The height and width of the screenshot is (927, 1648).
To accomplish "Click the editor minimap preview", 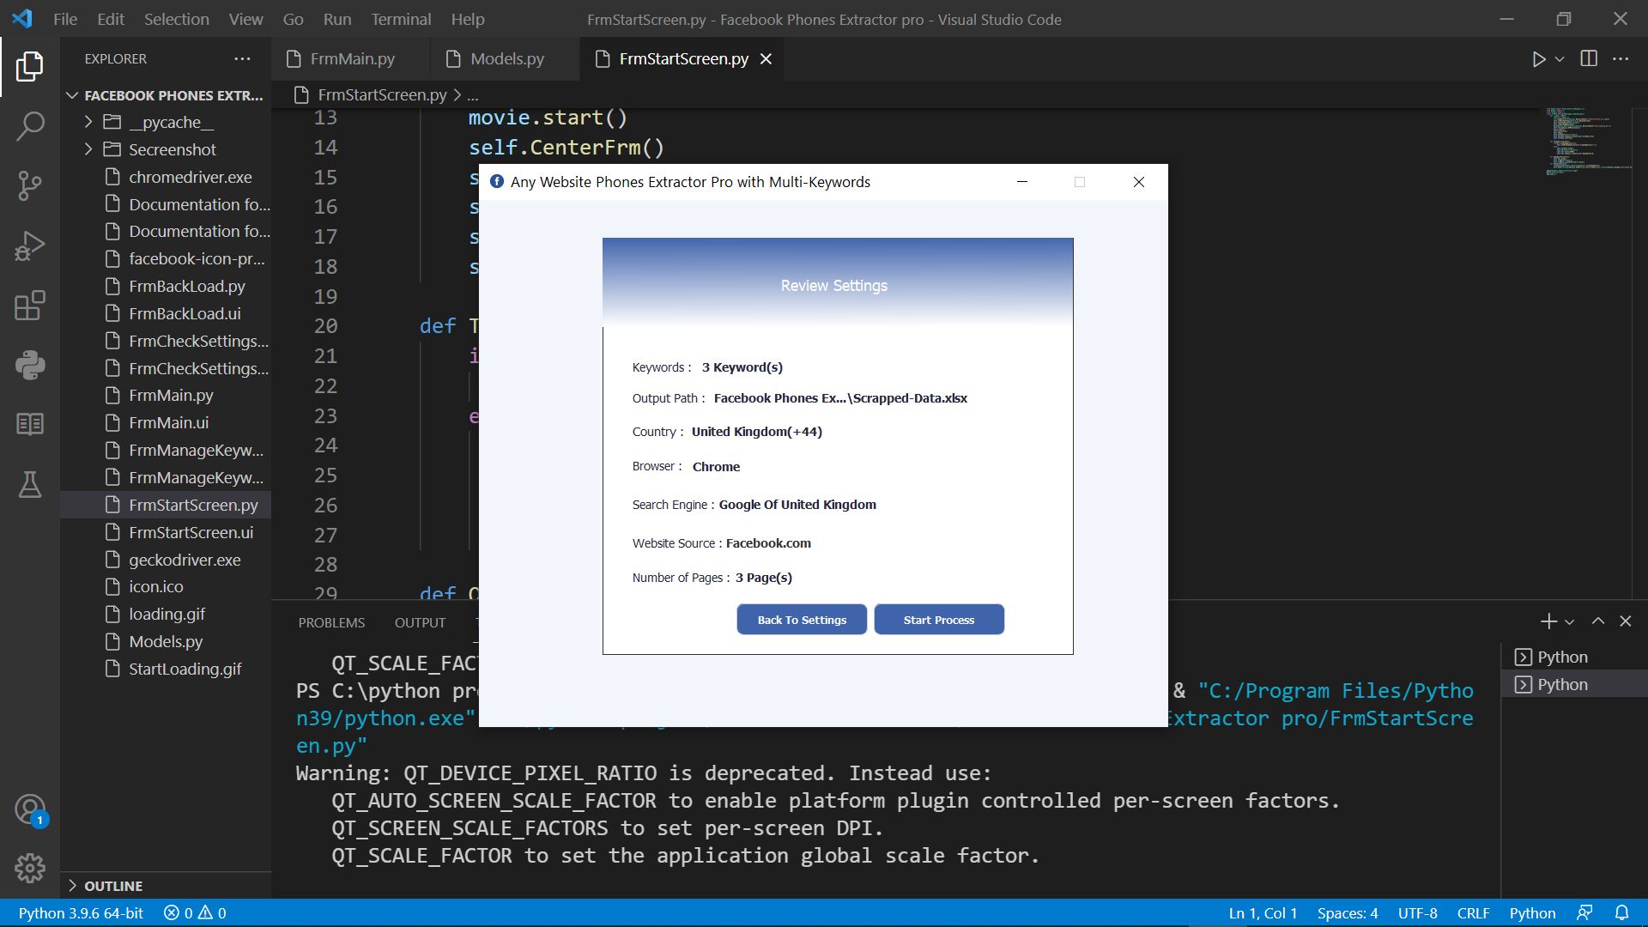I will 1588,142.
